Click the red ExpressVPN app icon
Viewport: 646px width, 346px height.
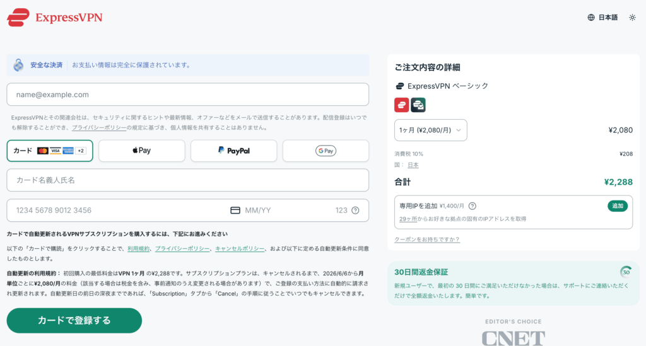tap(401, 105)
